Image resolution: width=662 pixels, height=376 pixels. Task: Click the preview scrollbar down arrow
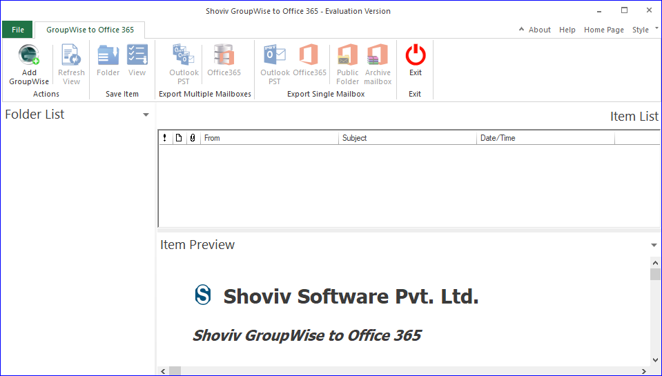click(x=655, y=360)
